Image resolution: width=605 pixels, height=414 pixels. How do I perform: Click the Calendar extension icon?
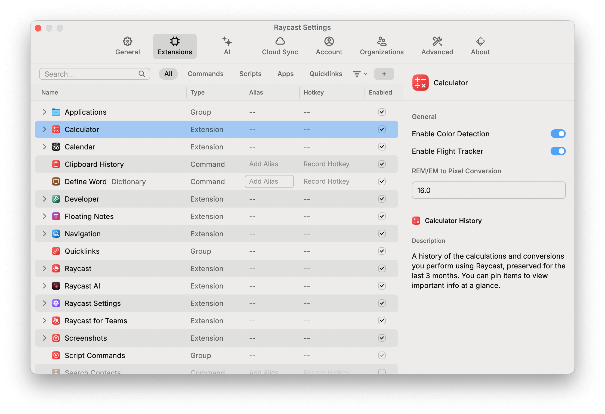coord(56,147)
